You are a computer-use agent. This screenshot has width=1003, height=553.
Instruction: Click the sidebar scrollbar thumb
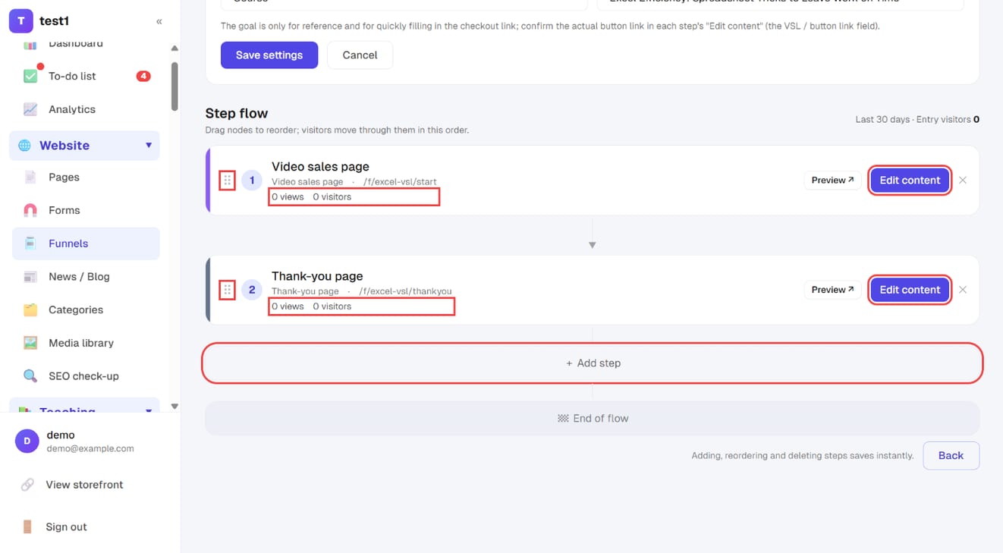coord(175,86)
